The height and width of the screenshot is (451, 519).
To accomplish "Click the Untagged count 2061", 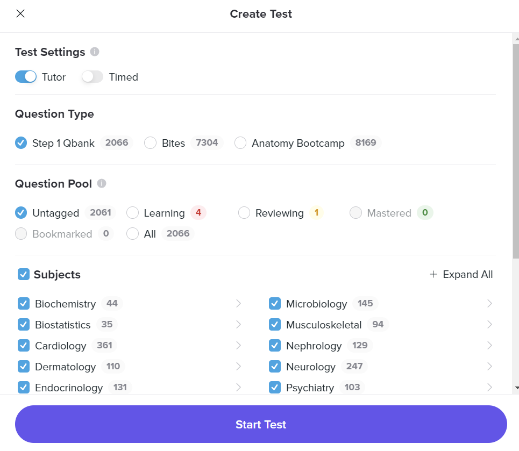I will [101, 212].
